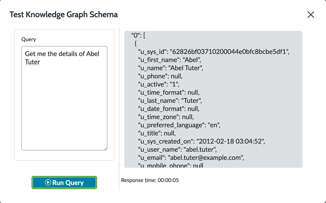Click the "u_email" address line

[191, 157]
